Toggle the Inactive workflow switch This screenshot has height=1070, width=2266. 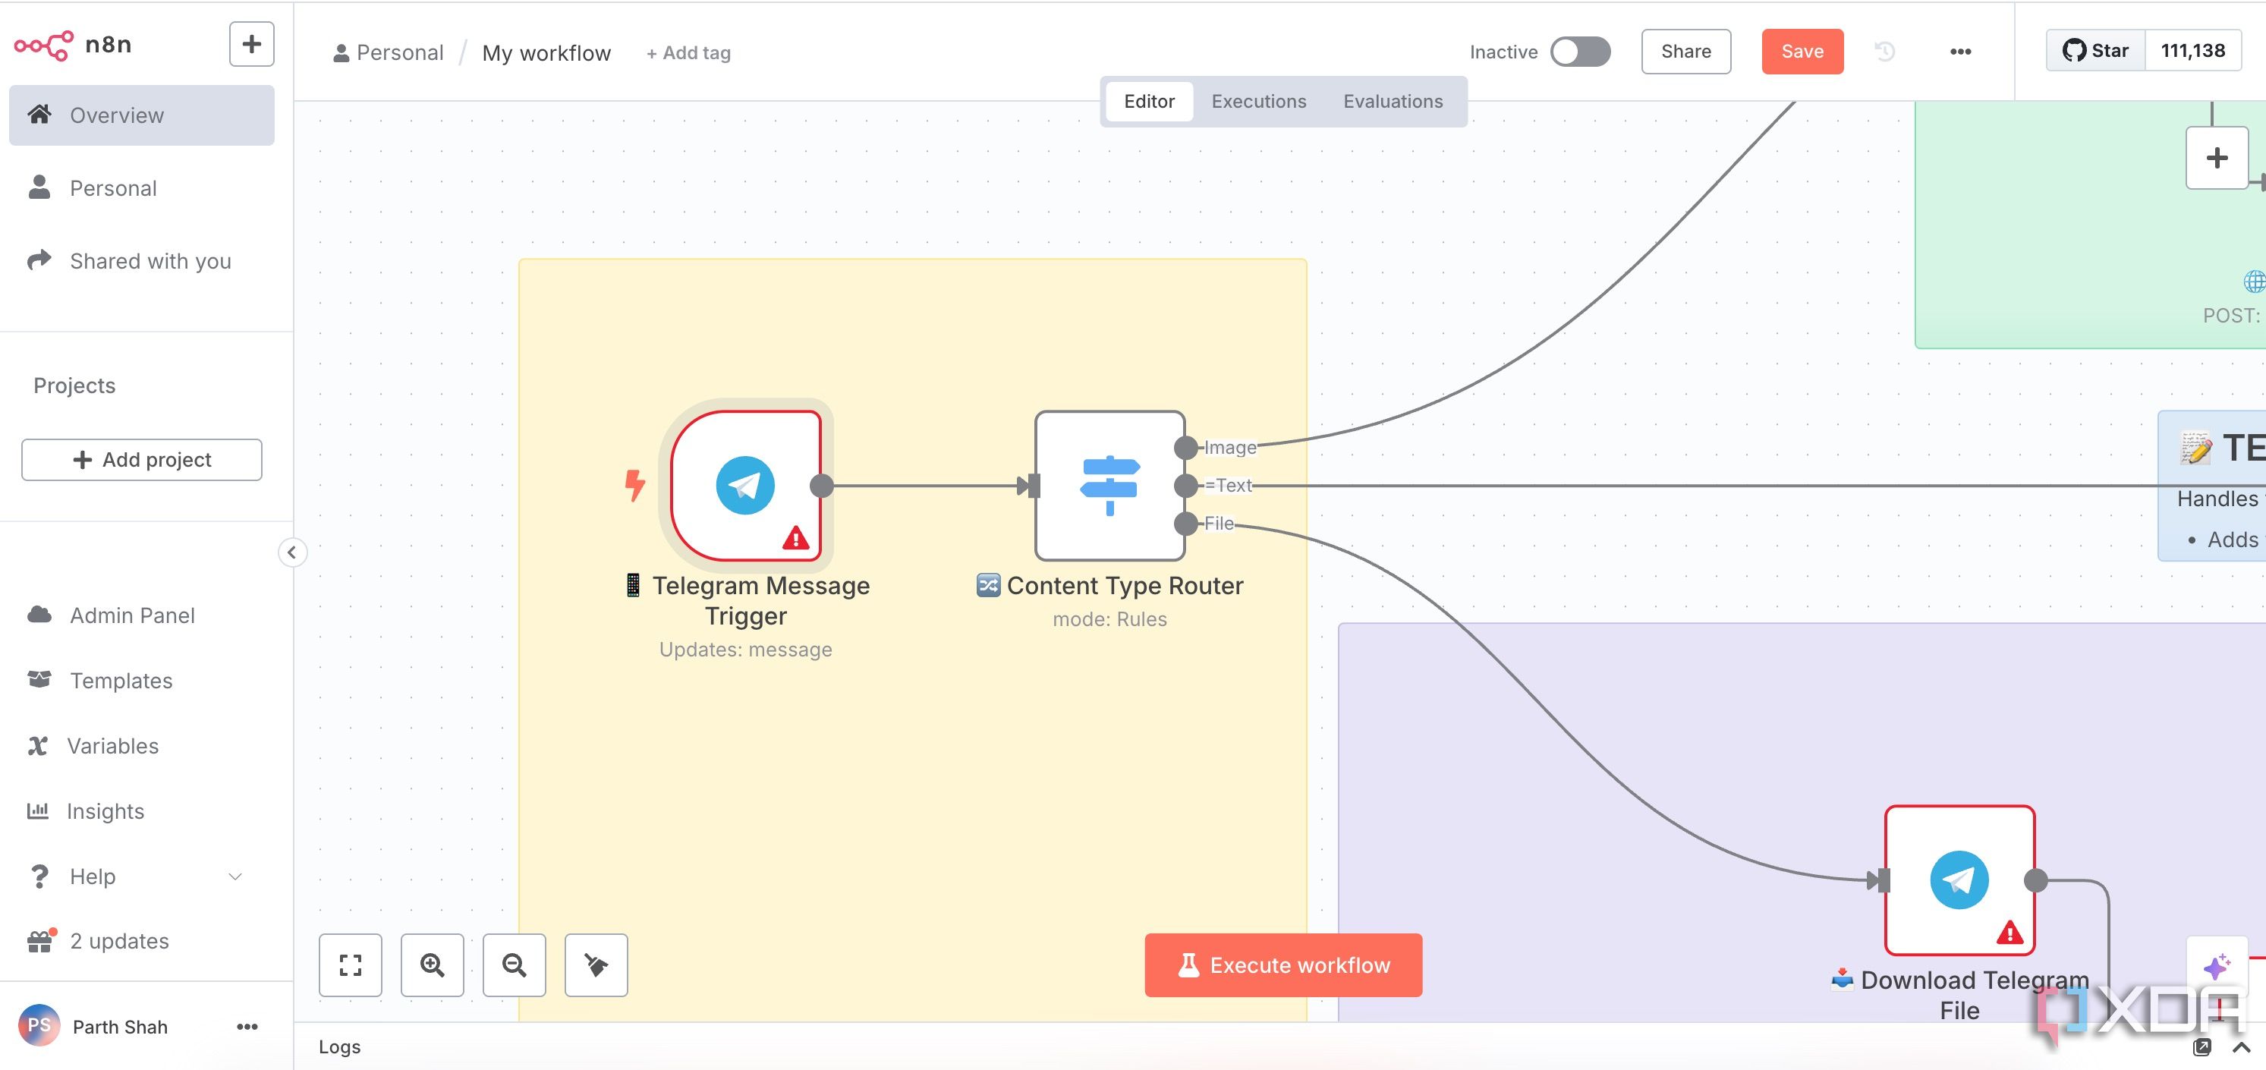1580,52
